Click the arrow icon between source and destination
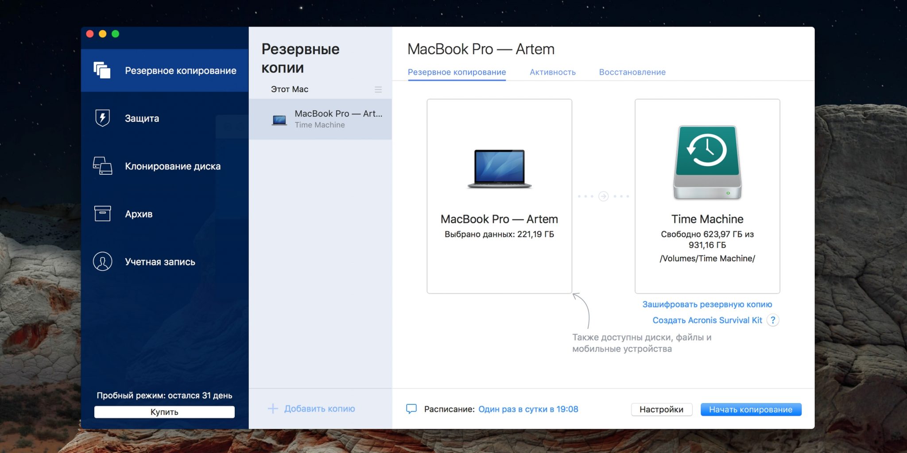 tap(603, 196)
